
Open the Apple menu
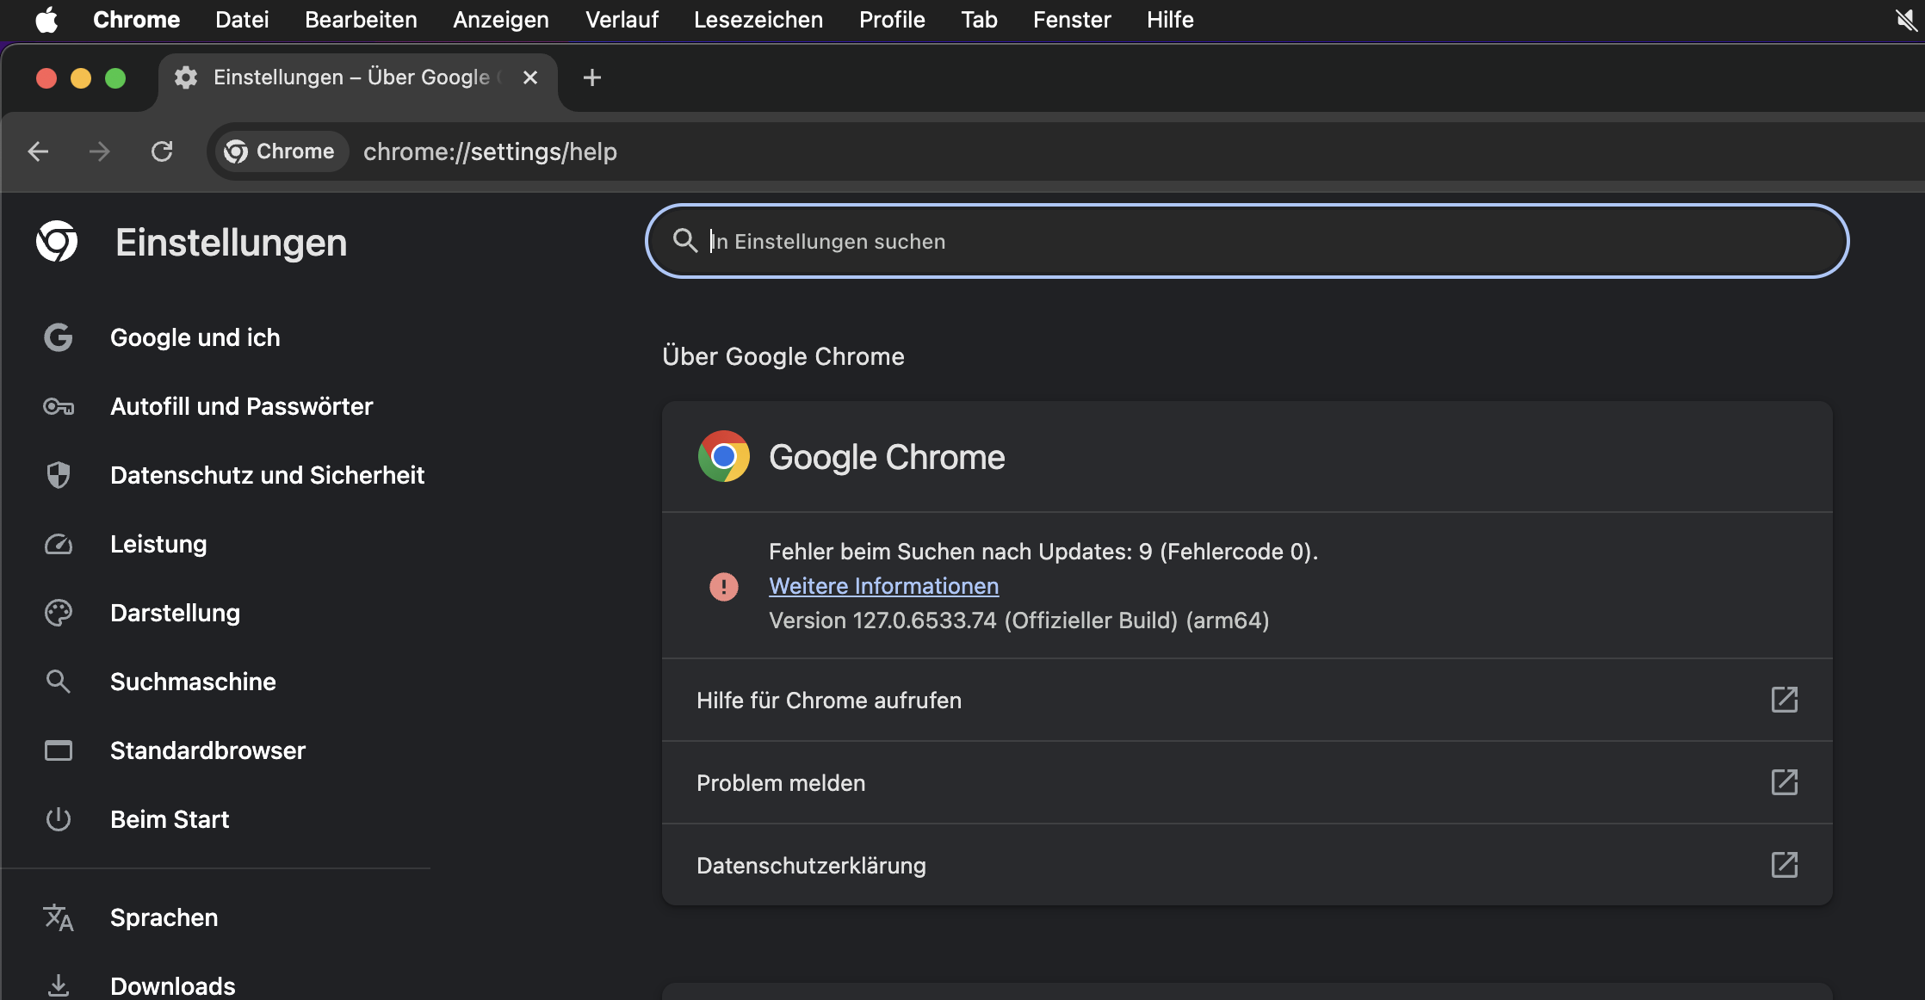[x=46, y=19]
